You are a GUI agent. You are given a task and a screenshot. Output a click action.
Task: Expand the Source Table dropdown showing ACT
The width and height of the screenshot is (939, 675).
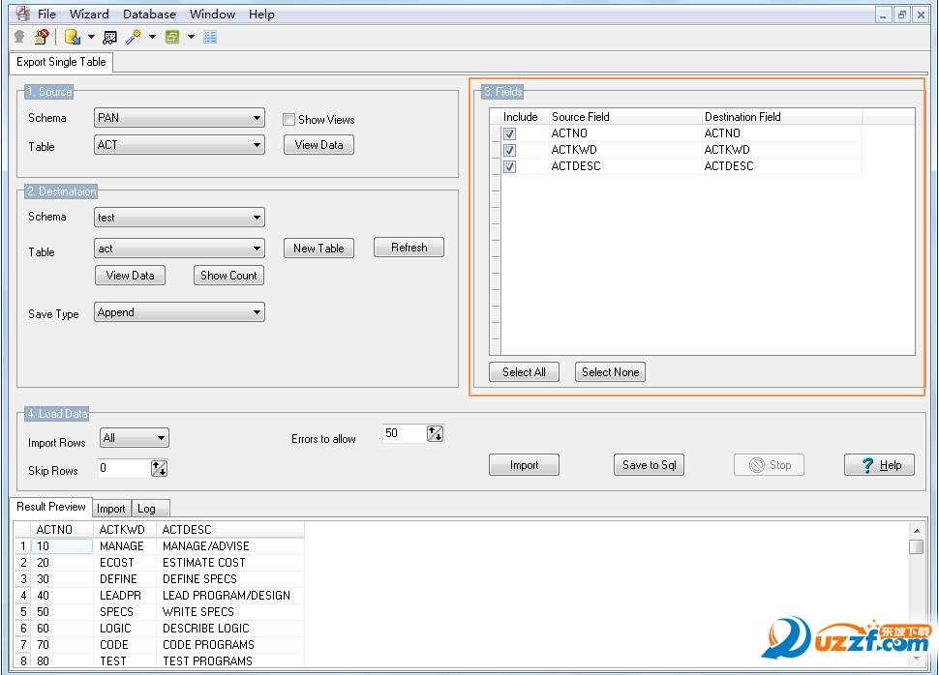point(179,145)
